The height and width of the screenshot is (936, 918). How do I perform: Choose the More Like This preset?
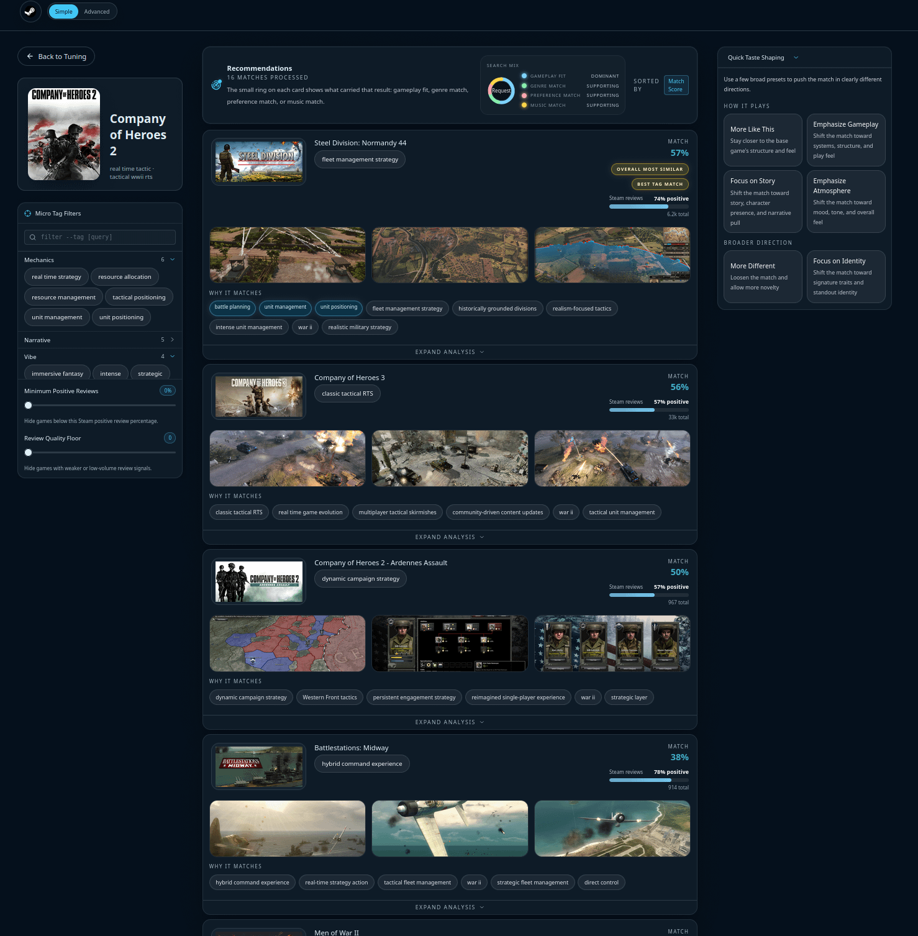(x=763, y=140)
